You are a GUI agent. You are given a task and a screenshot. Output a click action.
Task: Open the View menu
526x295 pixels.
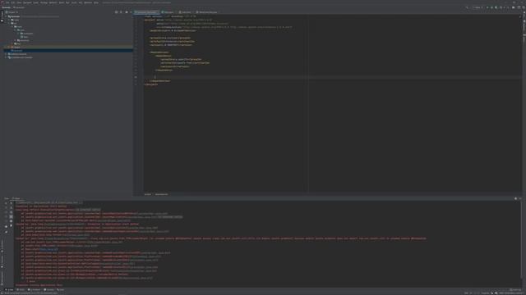pos(19,2)
